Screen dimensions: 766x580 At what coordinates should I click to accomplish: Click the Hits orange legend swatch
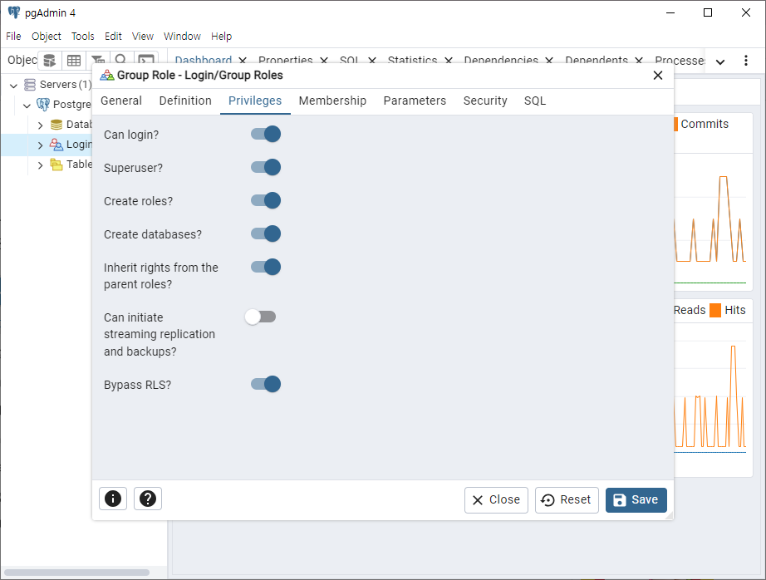point(715,310)
